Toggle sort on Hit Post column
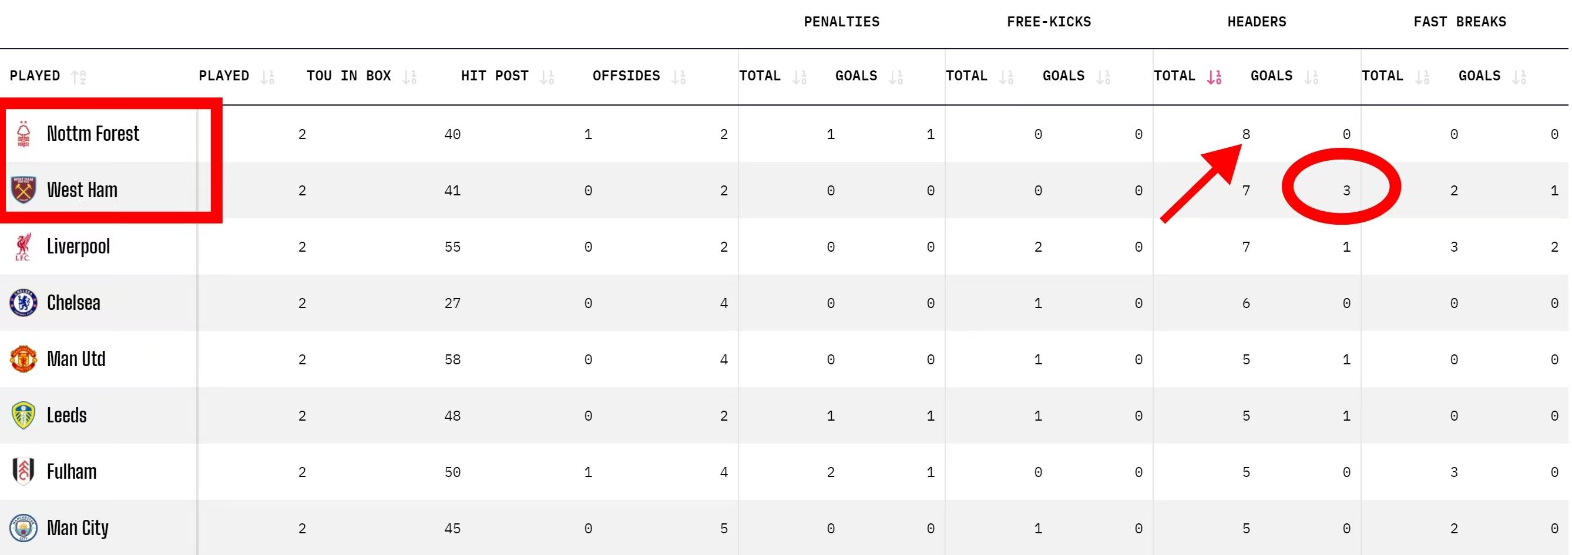 (x=547, y=77)
